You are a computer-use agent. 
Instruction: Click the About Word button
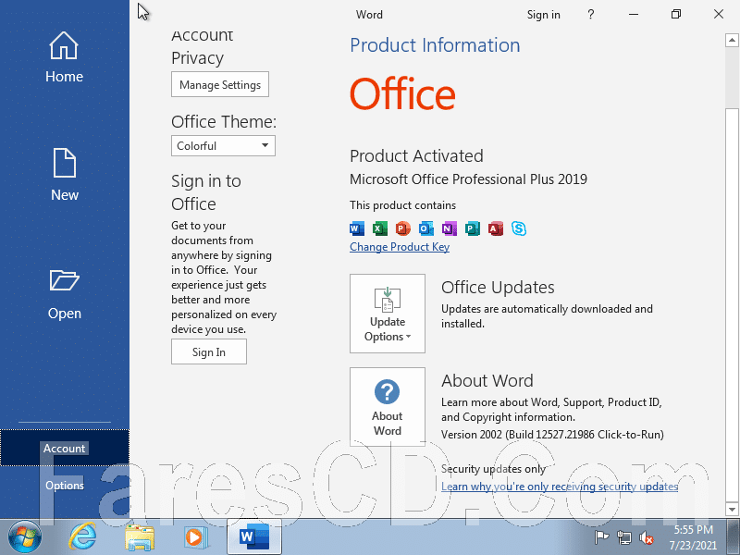point(388,407)
